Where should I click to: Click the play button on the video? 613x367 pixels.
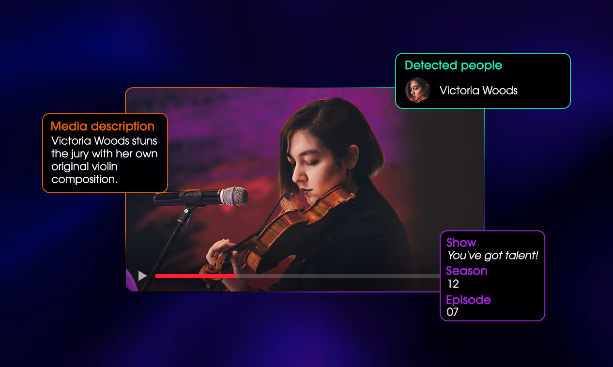(x=142, y=276)
